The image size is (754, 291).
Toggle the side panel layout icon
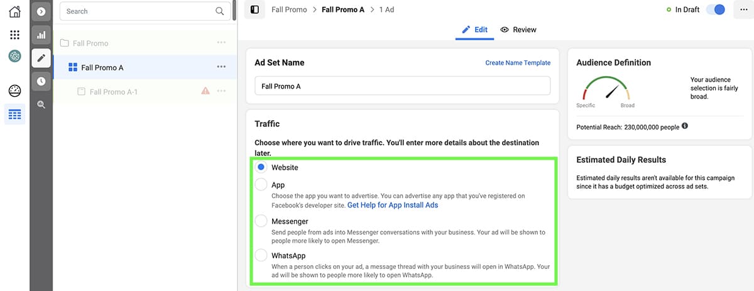tap(254, 10)
